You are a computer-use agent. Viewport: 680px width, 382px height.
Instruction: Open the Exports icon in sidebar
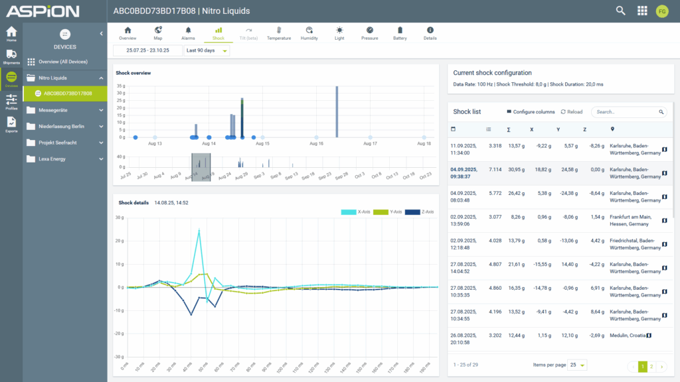11,124
